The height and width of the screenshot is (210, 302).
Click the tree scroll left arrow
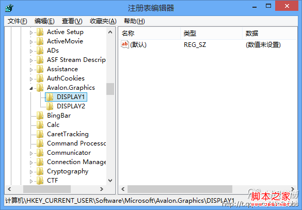click(9, 189)
